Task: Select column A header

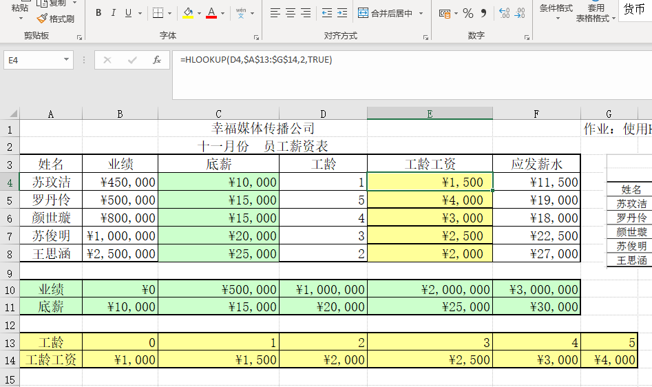Action: point(51,114)
